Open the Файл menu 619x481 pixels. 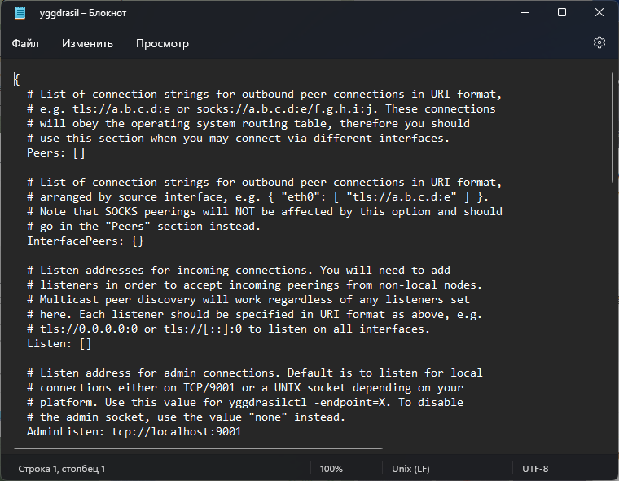click(x=25, y=43)
